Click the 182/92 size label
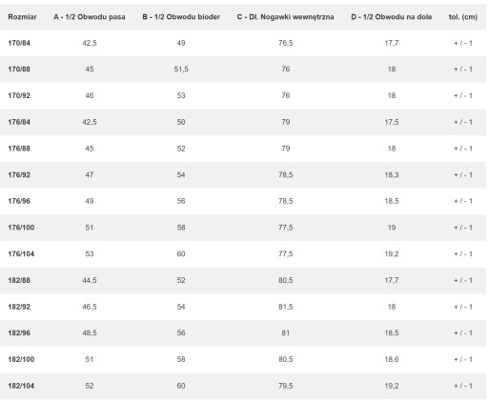488x401 pixels. click(x=19, y=307)
